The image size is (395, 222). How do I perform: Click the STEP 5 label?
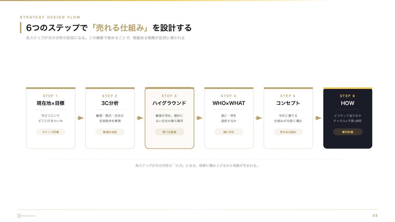288,96
